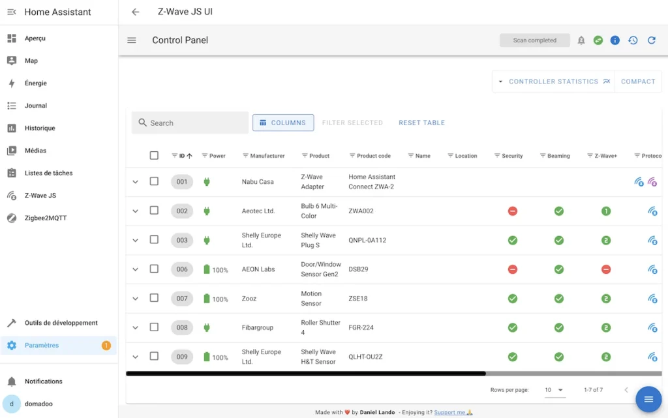Click red Security icon for node 002

(513, 211)
